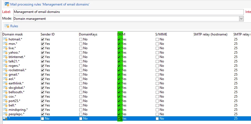251x124 pixels.
Task: Click the mindspring.* domain mask text
Action: [18, 110]
